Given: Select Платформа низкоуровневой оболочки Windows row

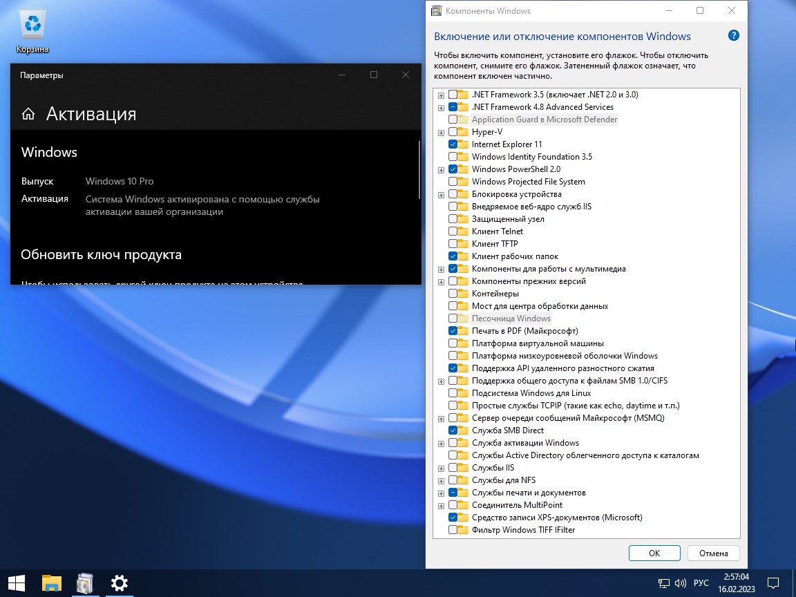Looking at the screenshot, I should (565, 356).
